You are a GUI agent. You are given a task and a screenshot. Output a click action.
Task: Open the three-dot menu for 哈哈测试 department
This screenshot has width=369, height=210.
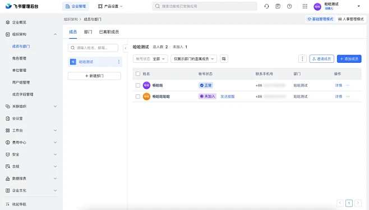click(119, 62)
